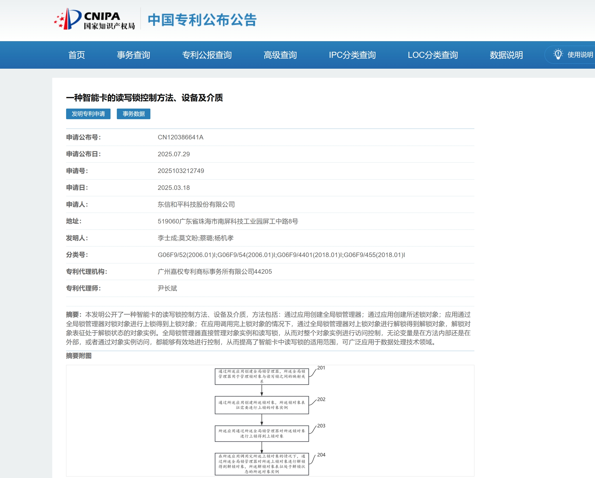Viewport: 595px width, 478px height.
Task: Click flowchart step box labeled 202
Action: (262, 405)
